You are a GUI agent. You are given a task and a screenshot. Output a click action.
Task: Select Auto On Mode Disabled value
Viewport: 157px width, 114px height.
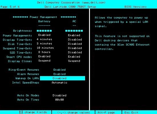[x=59, y=95]
